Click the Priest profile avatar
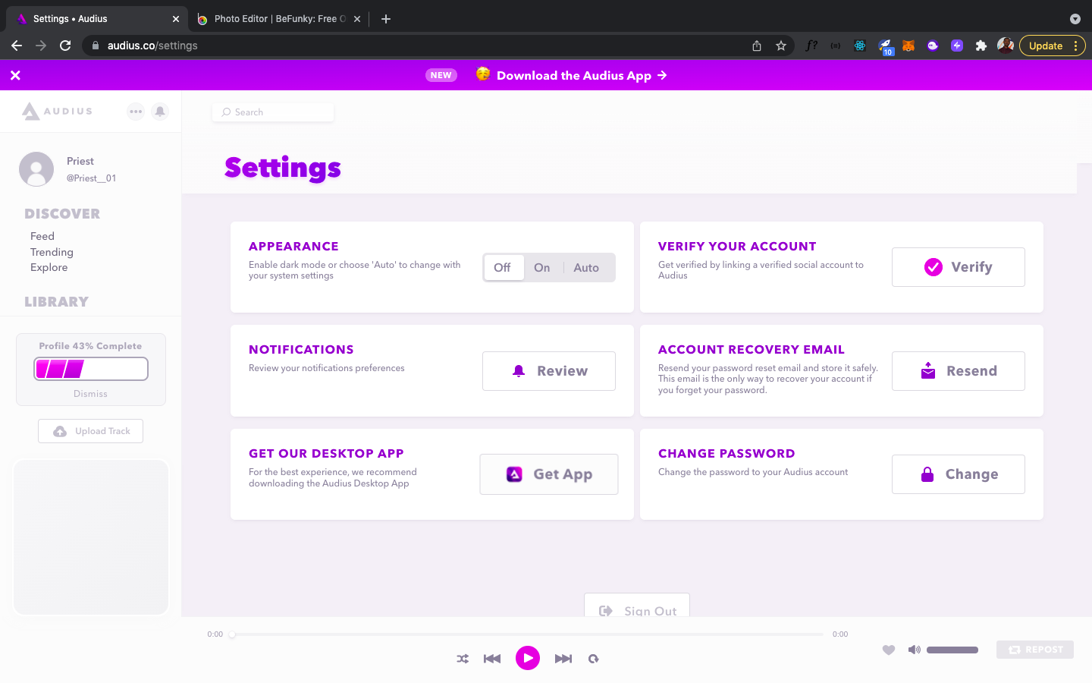The width and height of the screenshot is (1092, 683). pyautogui.click(x=36, y=168)
